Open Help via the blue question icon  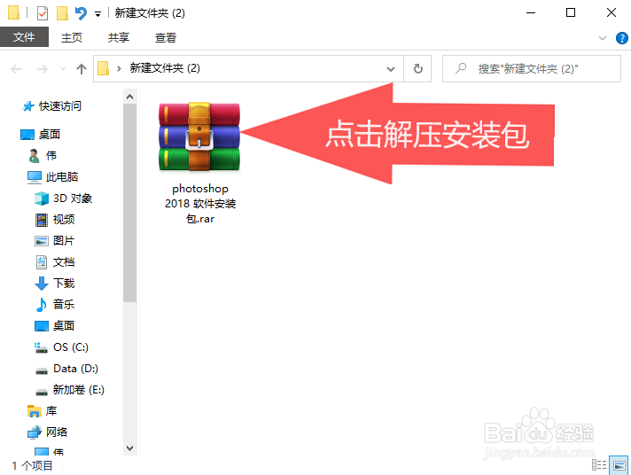coord(622,38)
